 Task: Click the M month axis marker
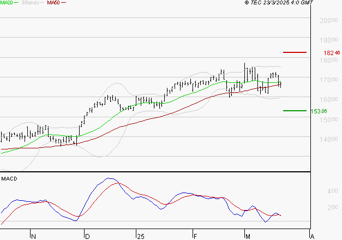click(248, 237)
